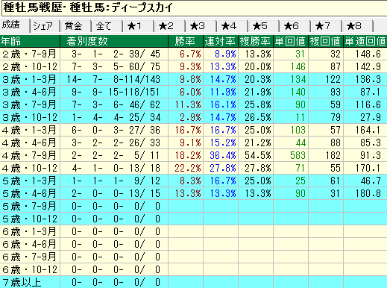Select the row 3歳・4-6月

193,92
